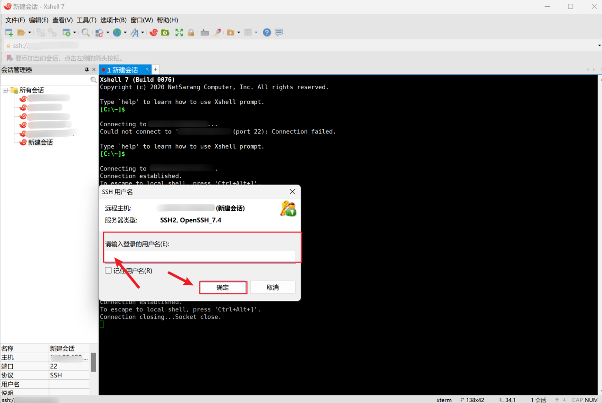The width and height of the screenshot is (602, 403).
Task: Open the 选项卡(B) menu
Action: (113, 20)
